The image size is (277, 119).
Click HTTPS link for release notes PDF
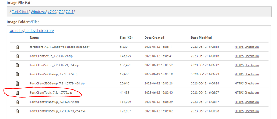239,47
